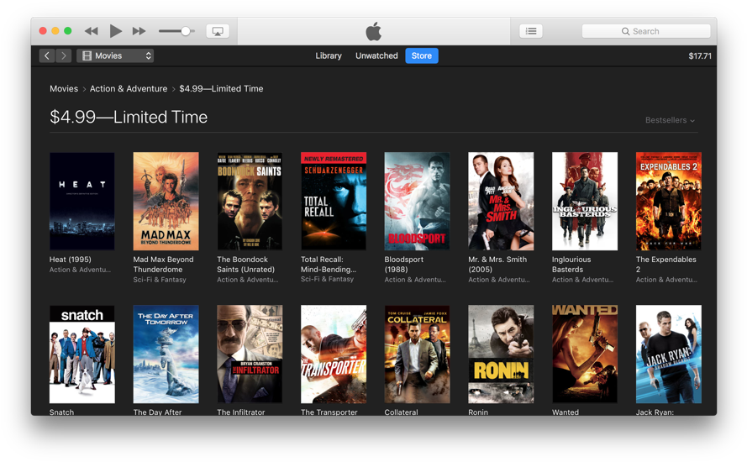Click 'Sci-Fi & Fantasy' under Total Recall

(x=328, y=279)
